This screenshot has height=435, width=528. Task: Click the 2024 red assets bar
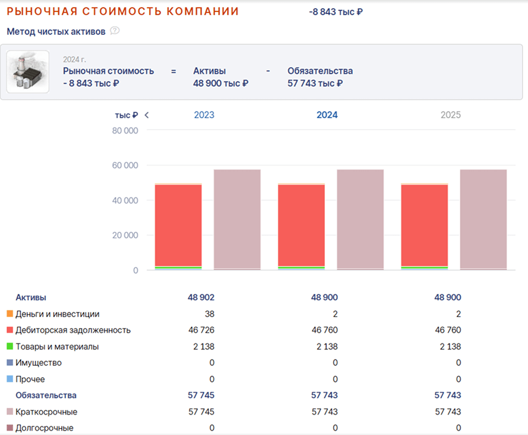(x=301, y=225)
